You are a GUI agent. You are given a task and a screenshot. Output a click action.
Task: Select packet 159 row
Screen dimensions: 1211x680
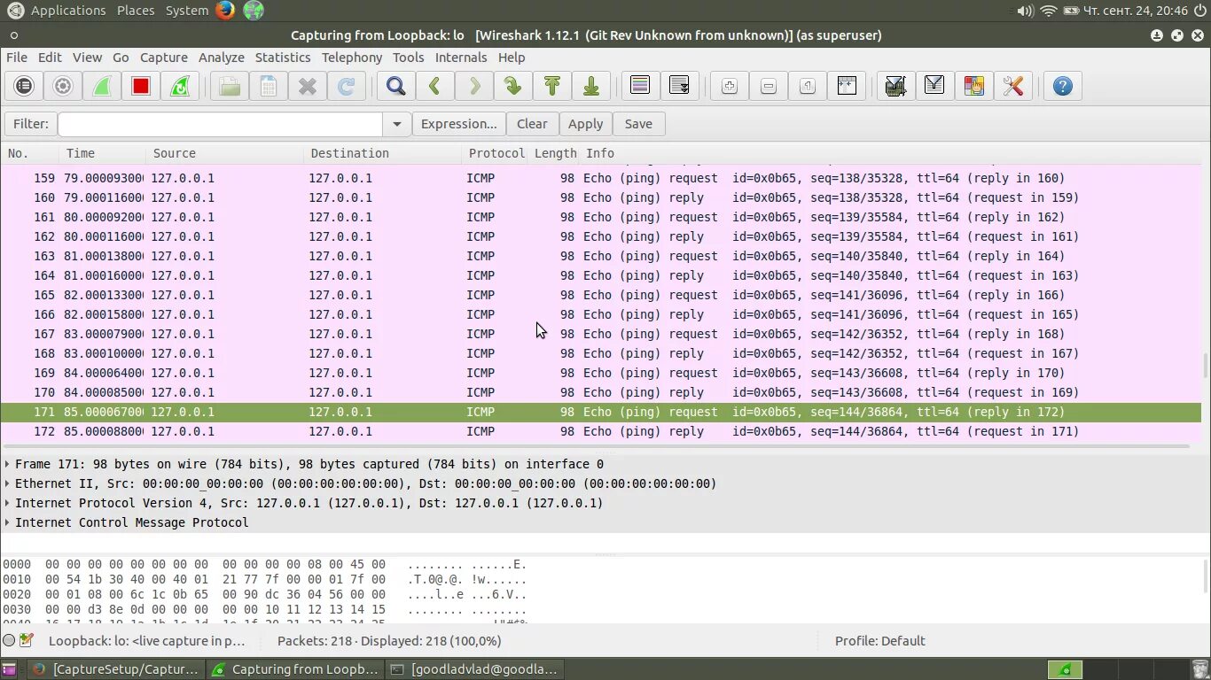pos(601,178)
